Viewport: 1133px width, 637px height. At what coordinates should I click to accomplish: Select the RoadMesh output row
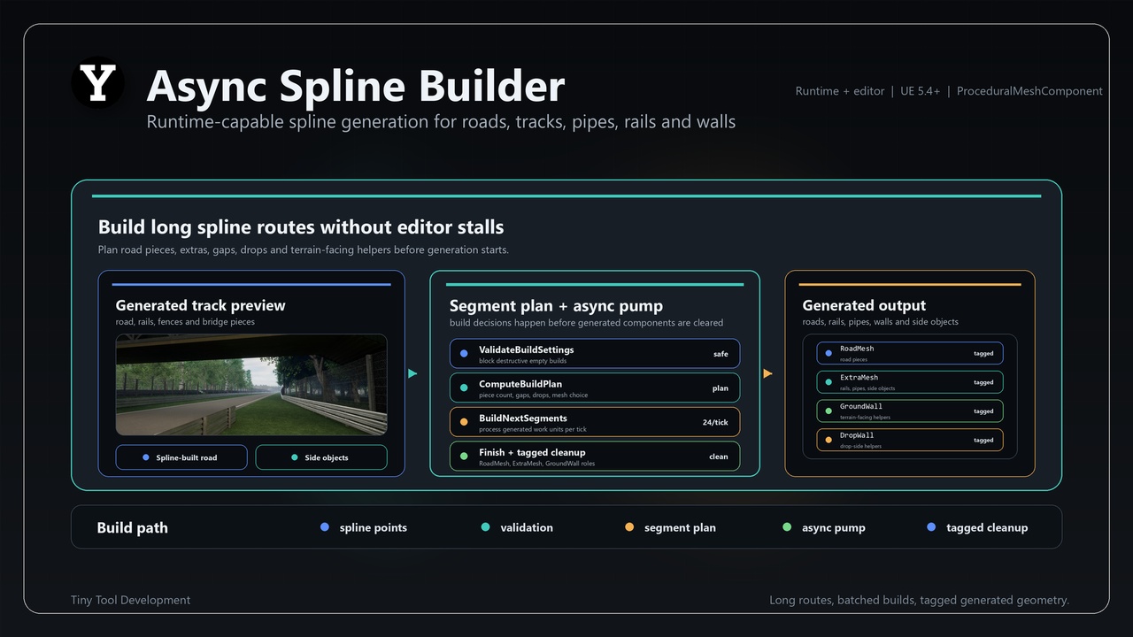click(910, 353)
